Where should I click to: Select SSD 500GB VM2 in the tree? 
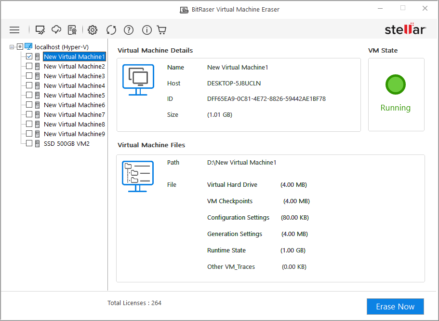pos(67,144)
